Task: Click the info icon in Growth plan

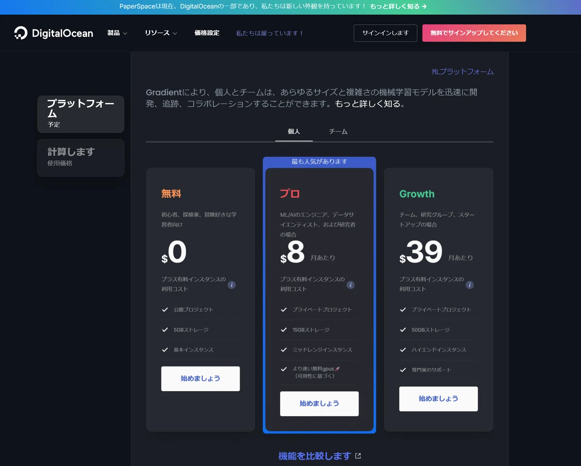Action: pyautogui.click(x=470, y=285)
